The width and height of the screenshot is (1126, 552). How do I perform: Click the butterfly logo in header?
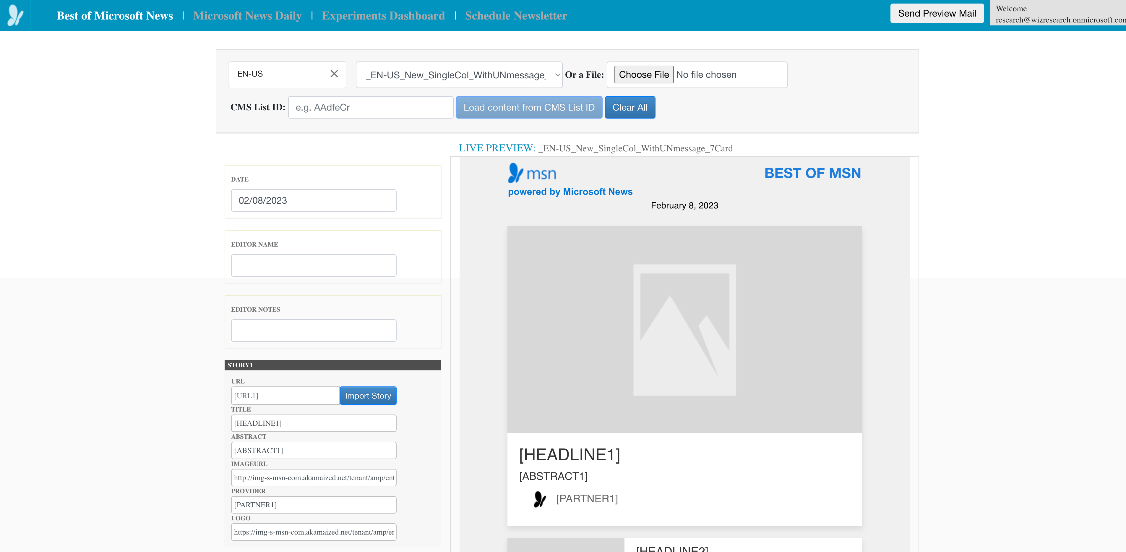pos(15,15)
